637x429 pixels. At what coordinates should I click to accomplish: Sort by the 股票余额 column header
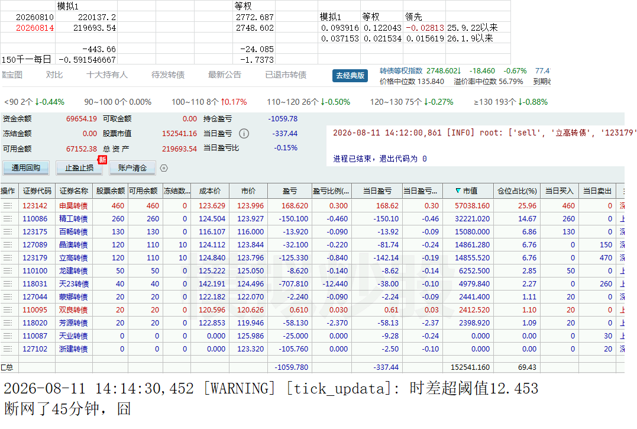(x=111, y=191)
